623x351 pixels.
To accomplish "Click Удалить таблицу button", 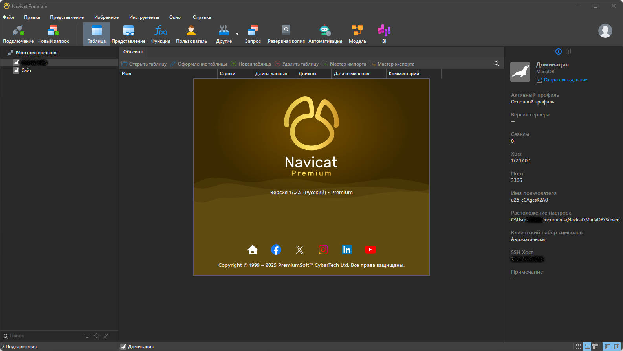I will point(297,64).
